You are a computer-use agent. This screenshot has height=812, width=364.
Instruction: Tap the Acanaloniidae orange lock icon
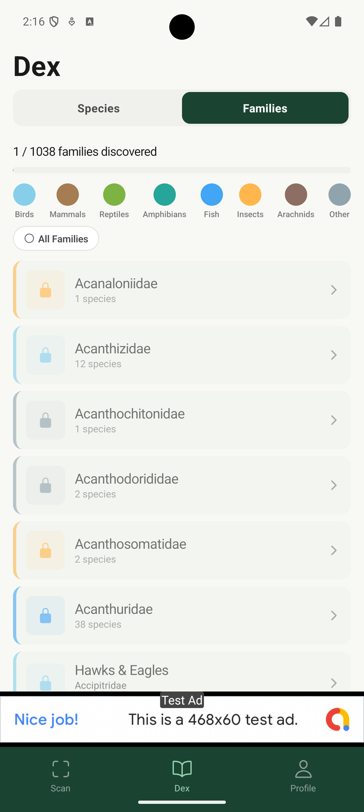coord(45,290)
